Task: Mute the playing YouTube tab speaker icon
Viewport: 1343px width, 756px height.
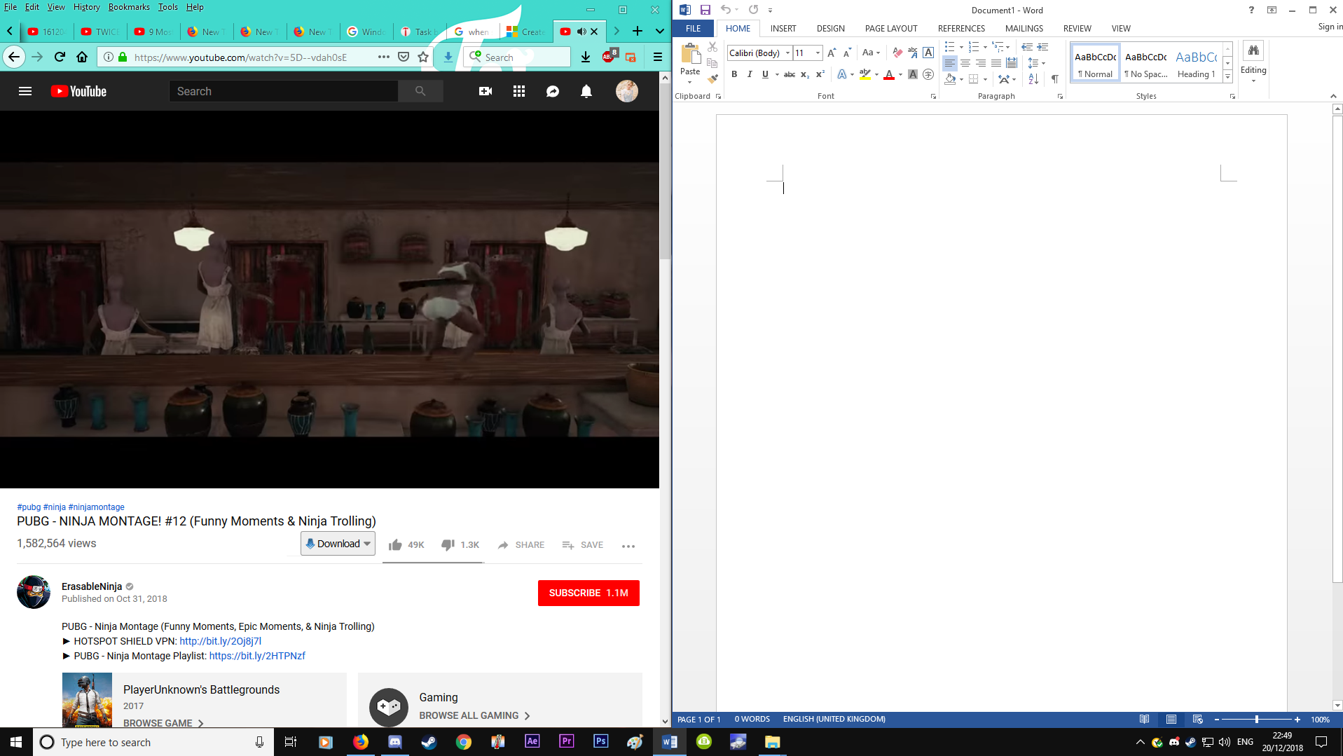Action: (581, 32)
